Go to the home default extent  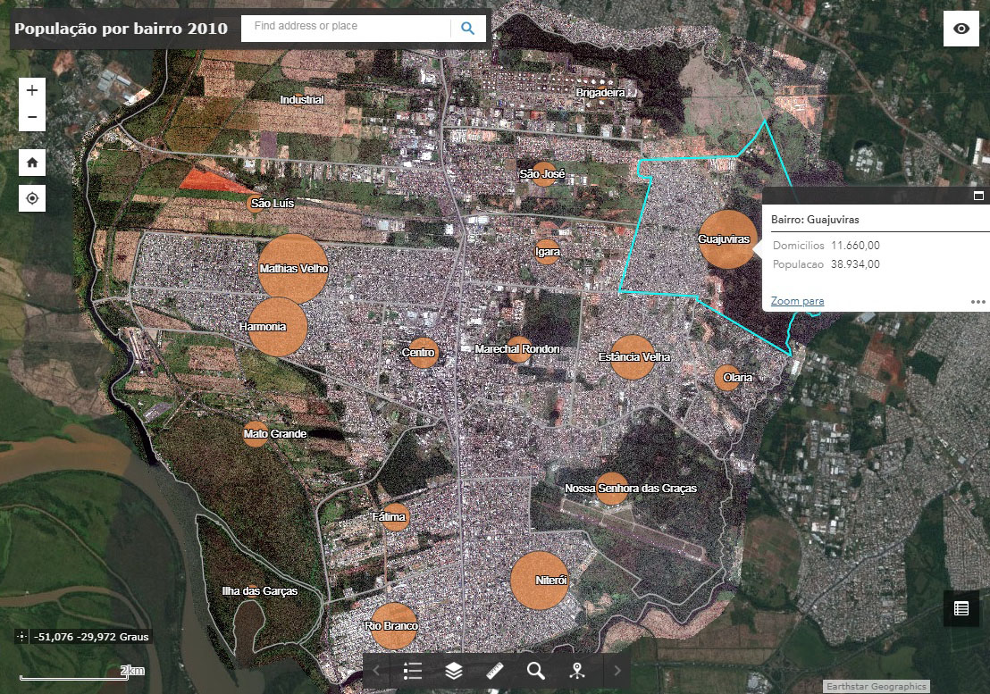[32, 163]
